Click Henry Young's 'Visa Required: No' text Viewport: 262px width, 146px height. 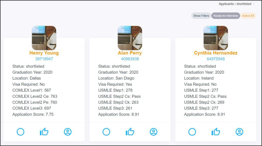pos(29,84)
